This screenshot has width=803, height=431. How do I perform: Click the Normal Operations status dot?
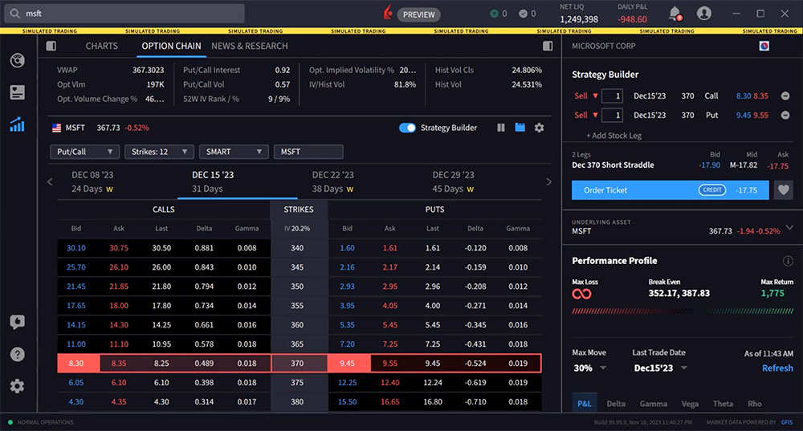(10, 422)
